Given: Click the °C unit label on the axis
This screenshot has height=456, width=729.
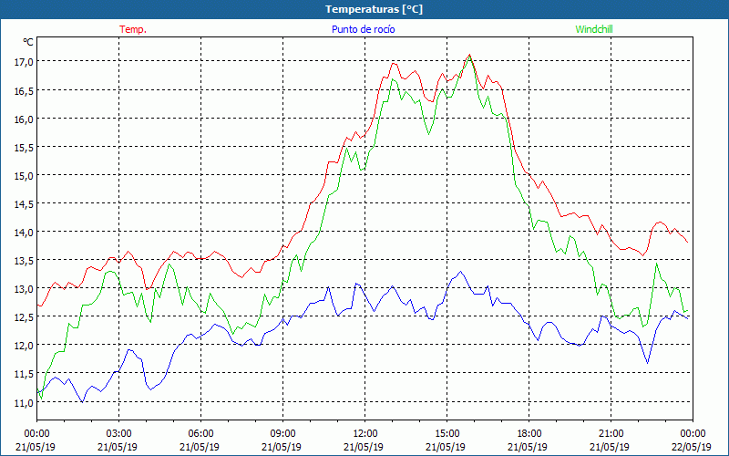Looking at the screenshot, I should click(x=28, y=42).
